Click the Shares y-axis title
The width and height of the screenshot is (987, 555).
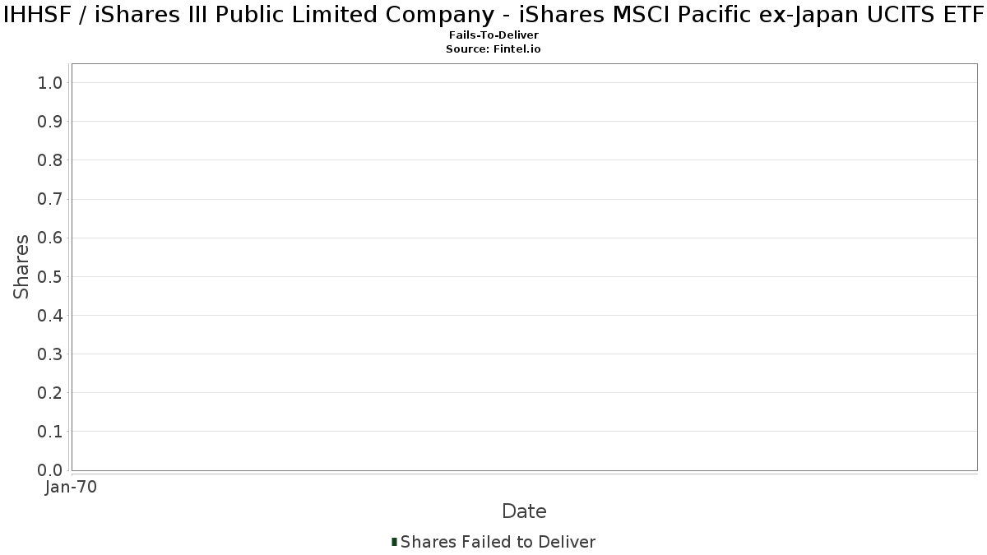(21, 266)
